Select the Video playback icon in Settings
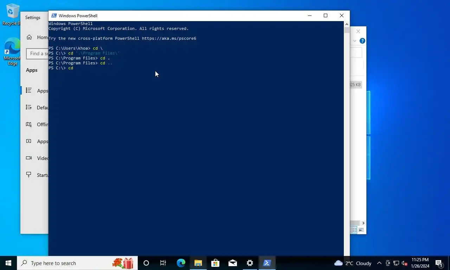Image resolution: width=450 pixels, height=270 pixels. (x=29, y=158)
